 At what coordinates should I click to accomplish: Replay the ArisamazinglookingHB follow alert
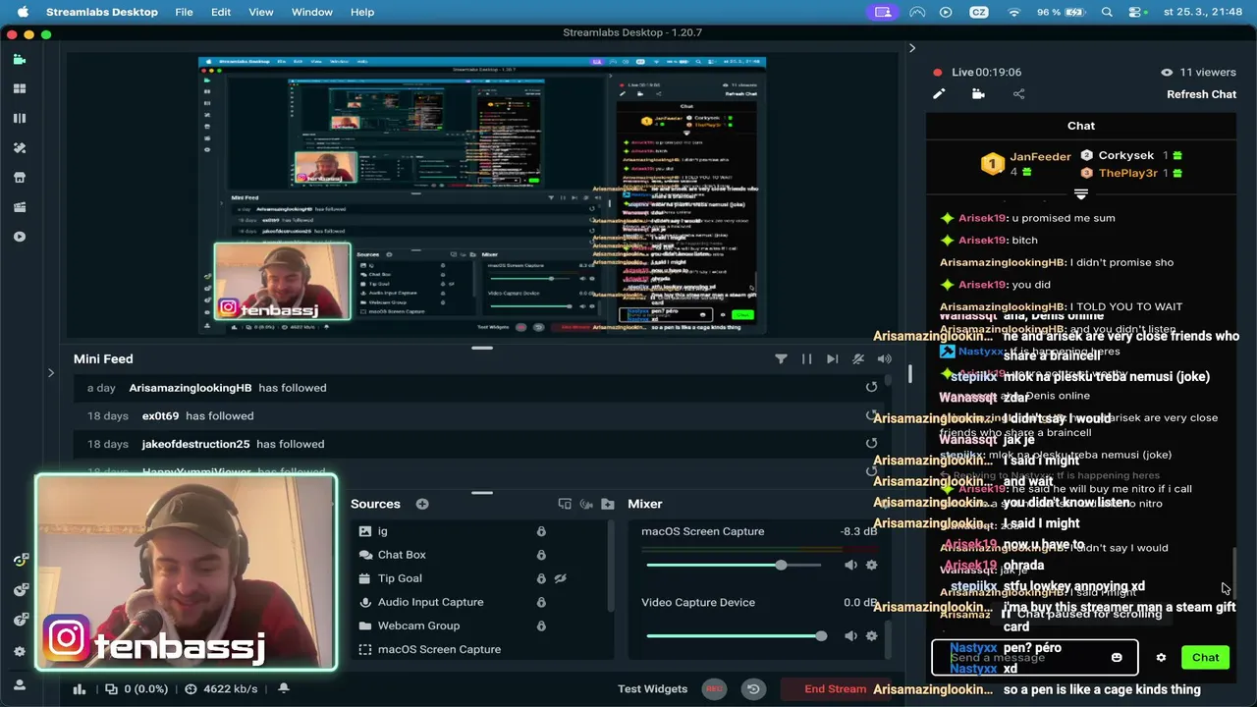[x=871, y=387]
